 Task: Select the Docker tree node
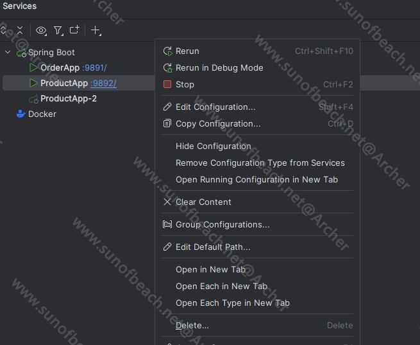(x=42, y=114)
